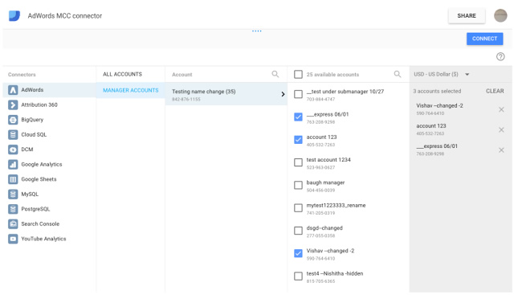Select the DCM connector icon
This screenshot has height=295, width=514.
coord(13,150)
